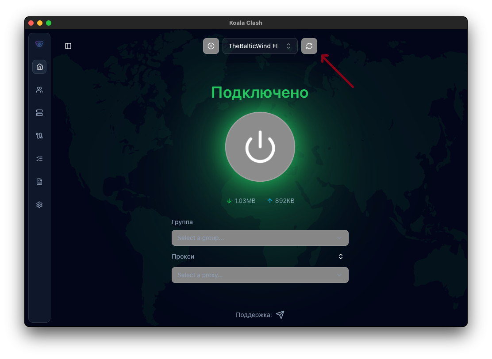
Task: Click the Подключено status heading
Action: (x=260, y=92)
